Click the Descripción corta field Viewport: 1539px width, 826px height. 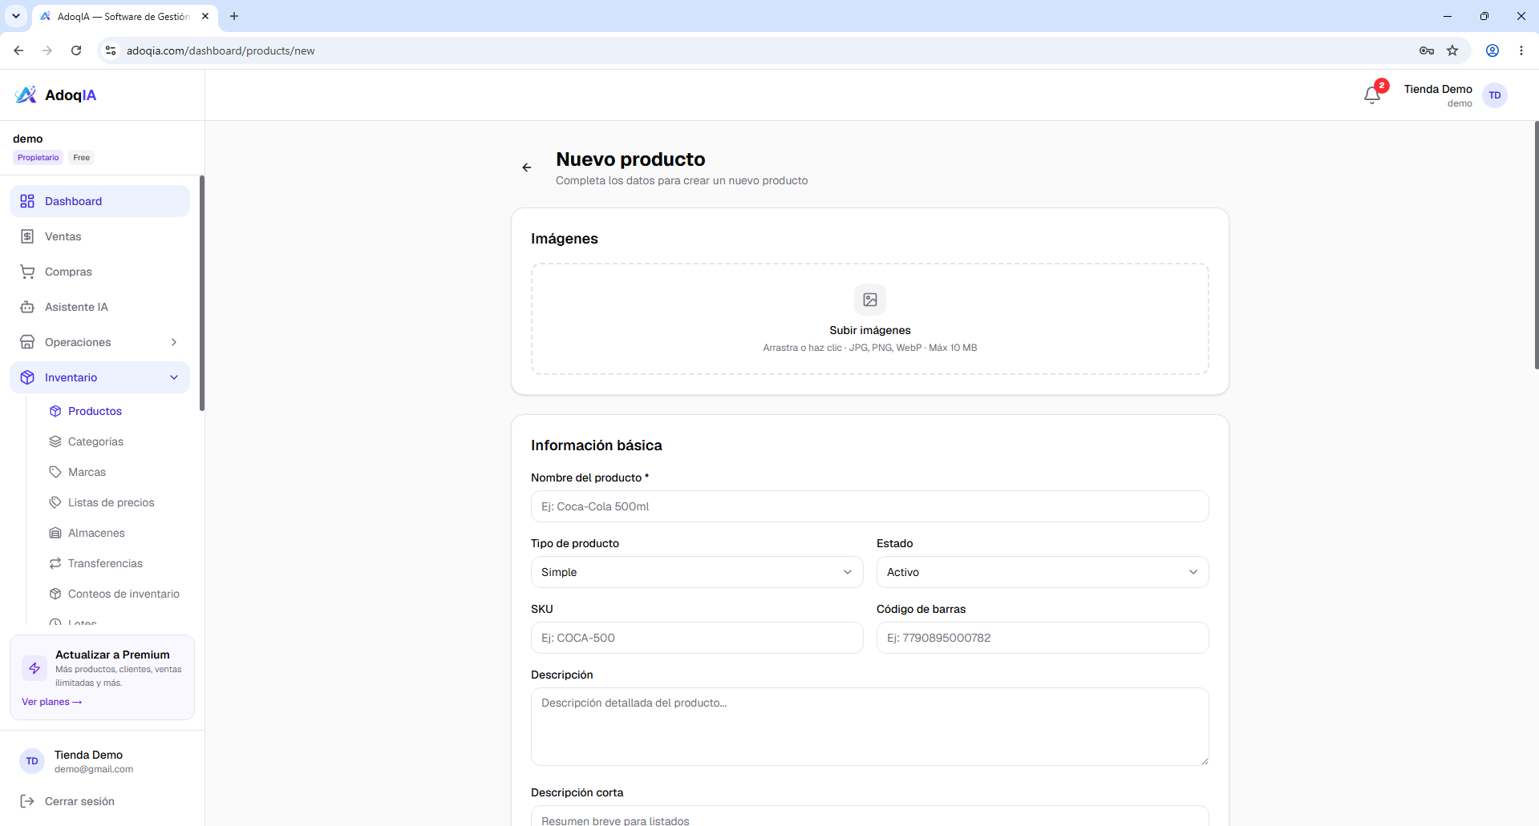coord(870,816)
